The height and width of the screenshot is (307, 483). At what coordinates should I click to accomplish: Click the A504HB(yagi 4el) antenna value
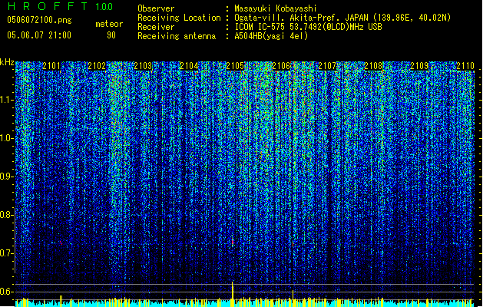(x=271, y=36)
